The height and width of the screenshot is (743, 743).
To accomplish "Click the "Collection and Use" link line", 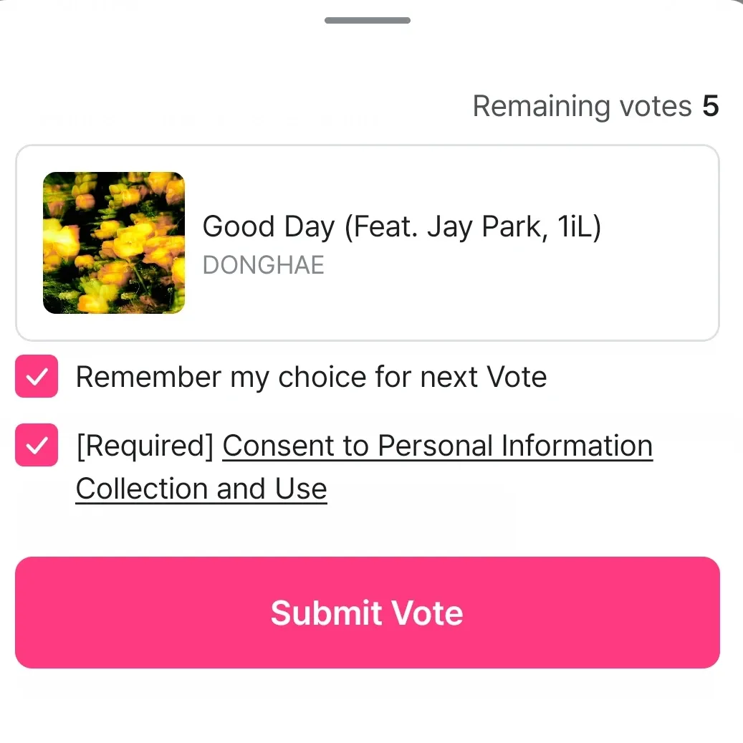I will [x=201, y=489].
